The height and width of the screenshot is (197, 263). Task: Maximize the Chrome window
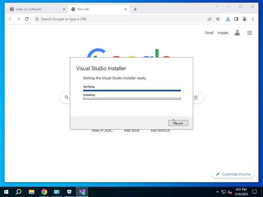point(240,6)
